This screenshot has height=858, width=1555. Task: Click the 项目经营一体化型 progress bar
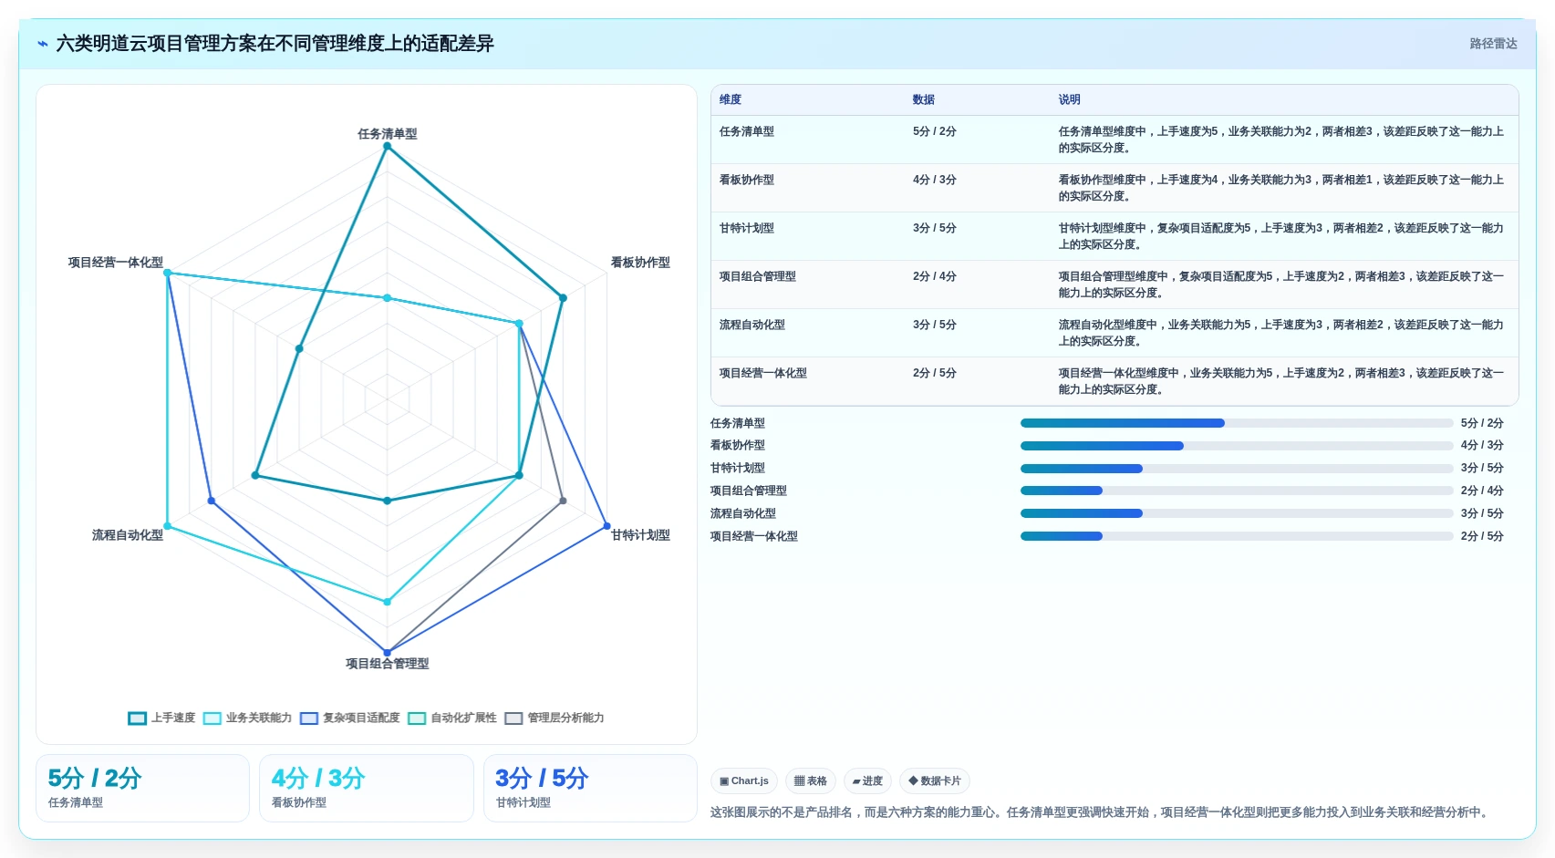click(1236, 536)
